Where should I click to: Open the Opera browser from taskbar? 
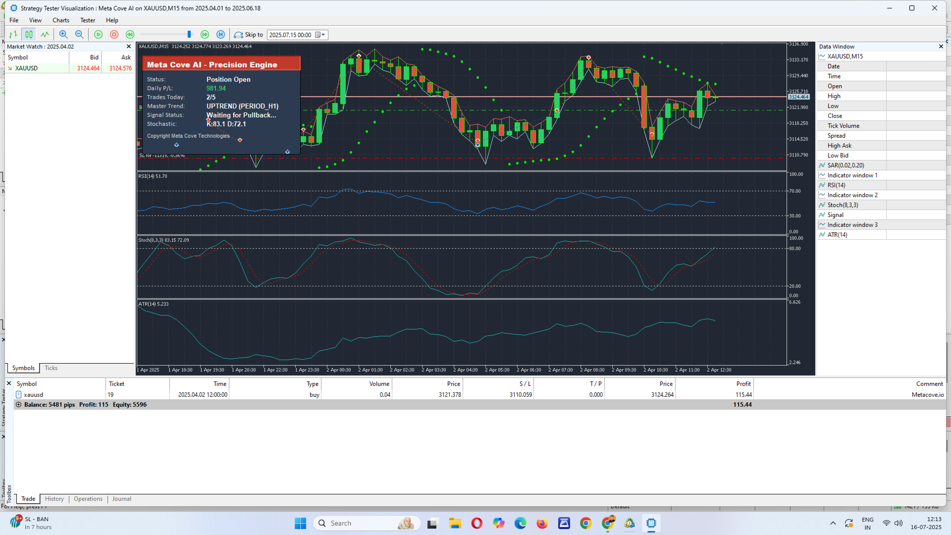476,523
